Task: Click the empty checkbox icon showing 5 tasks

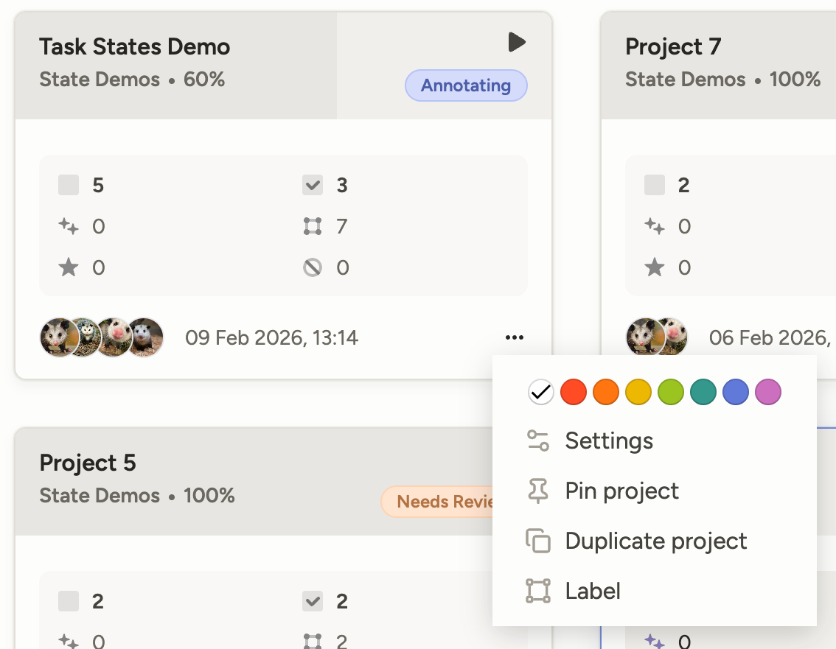Action: click(69, 185)
